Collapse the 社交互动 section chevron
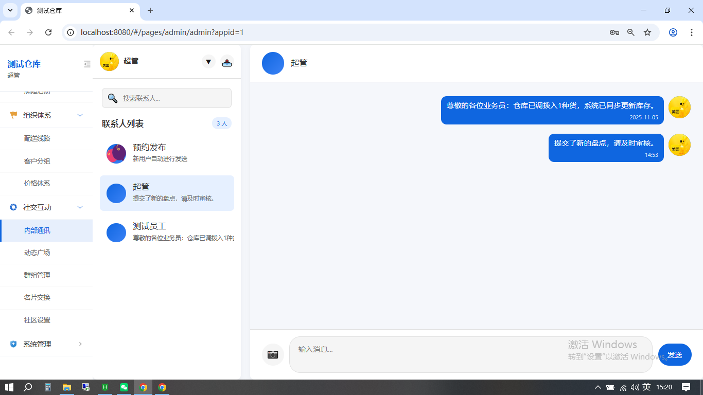 [80, 207]
